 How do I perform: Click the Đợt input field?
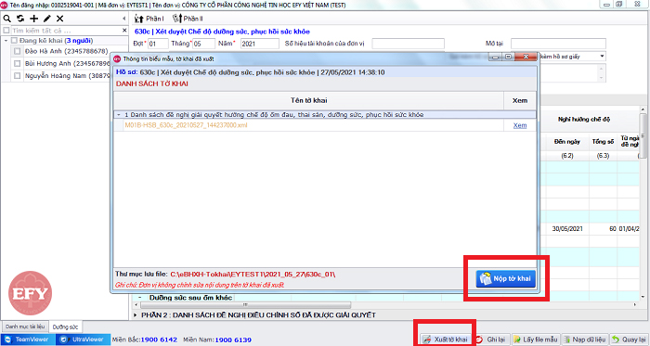tap(158, 44)
